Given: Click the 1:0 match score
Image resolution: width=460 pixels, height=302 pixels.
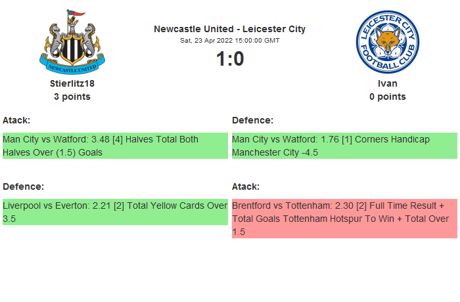Looking at the screenshot, I should pos(229,59).
